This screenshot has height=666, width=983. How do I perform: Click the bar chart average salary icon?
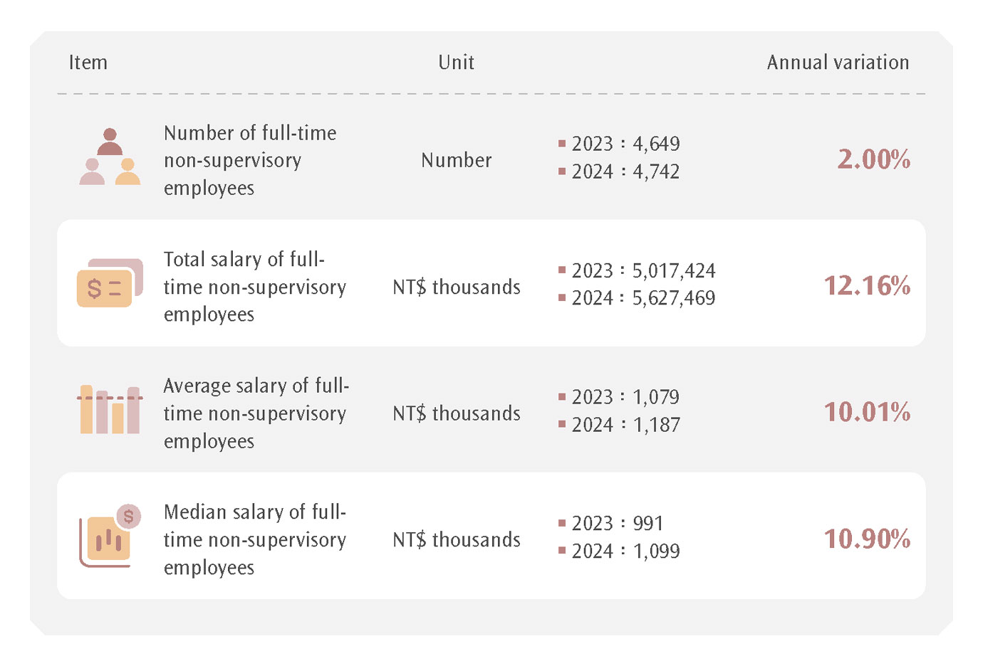pyautogui.click(x=110, y=410)
